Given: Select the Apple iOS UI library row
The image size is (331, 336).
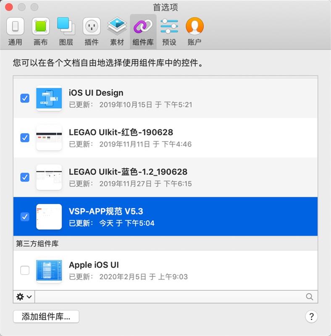Looking at the screenshot, I should click(165, 270).
